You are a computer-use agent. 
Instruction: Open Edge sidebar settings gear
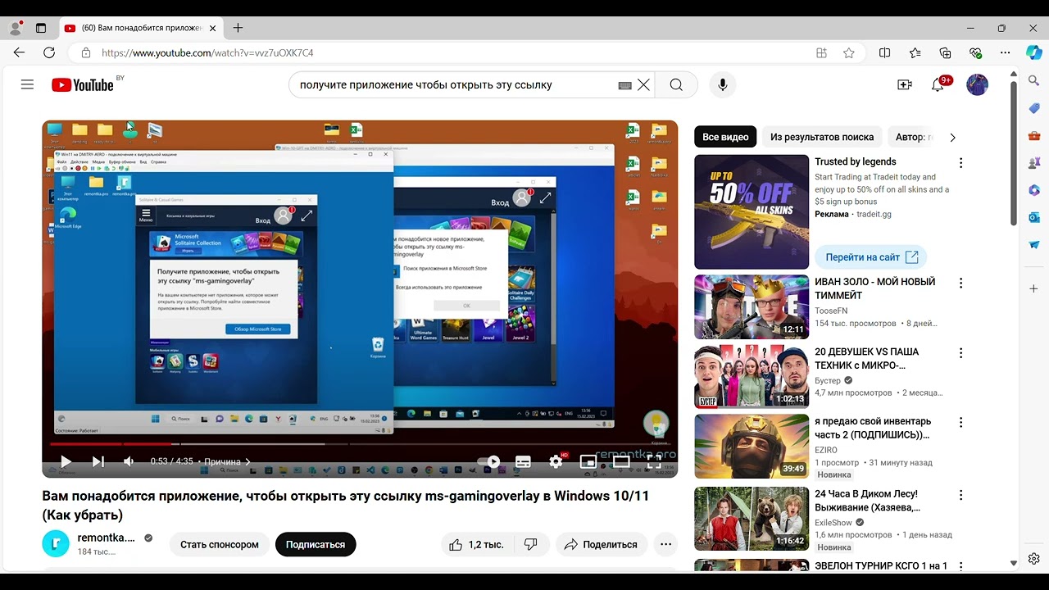coord(1034,559)
